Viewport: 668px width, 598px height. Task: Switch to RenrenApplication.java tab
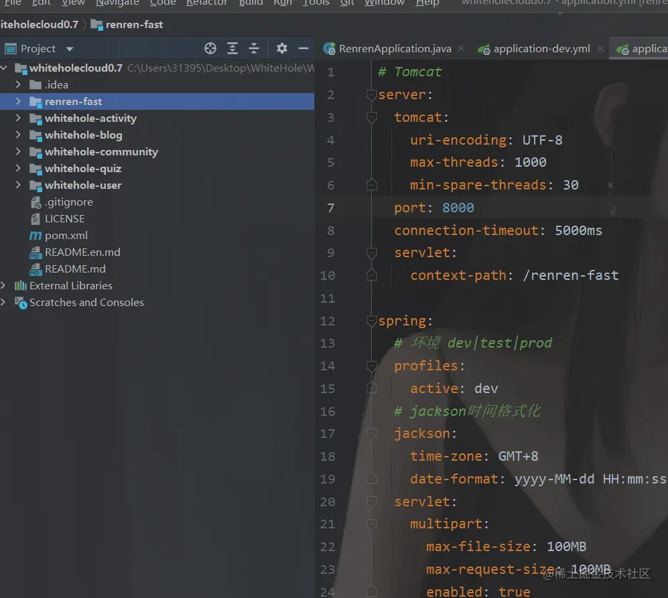click(x=395, y=49)
